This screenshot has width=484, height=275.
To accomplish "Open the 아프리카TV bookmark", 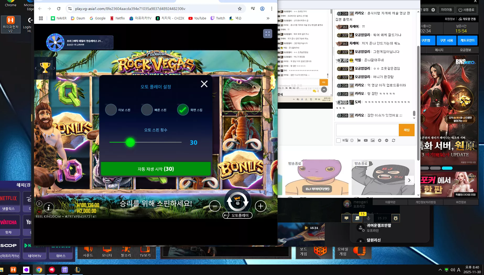I will (x=140, y=18).
